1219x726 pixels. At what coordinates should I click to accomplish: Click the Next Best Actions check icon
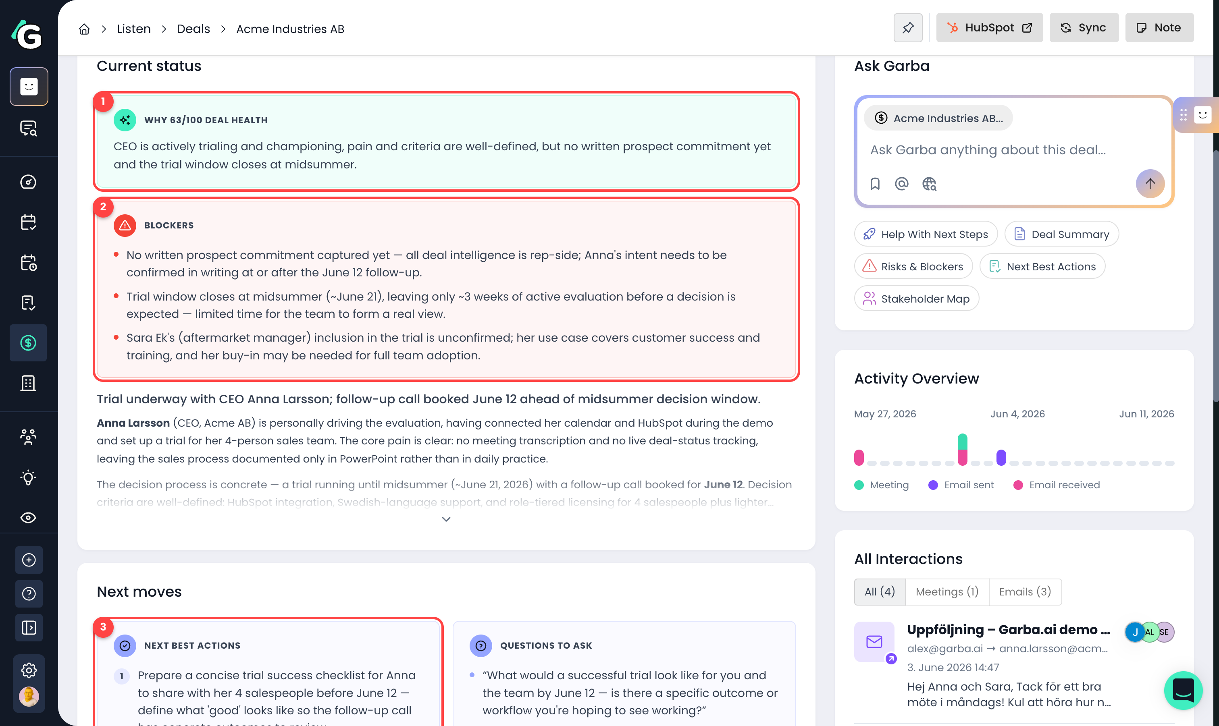point(125,646)
